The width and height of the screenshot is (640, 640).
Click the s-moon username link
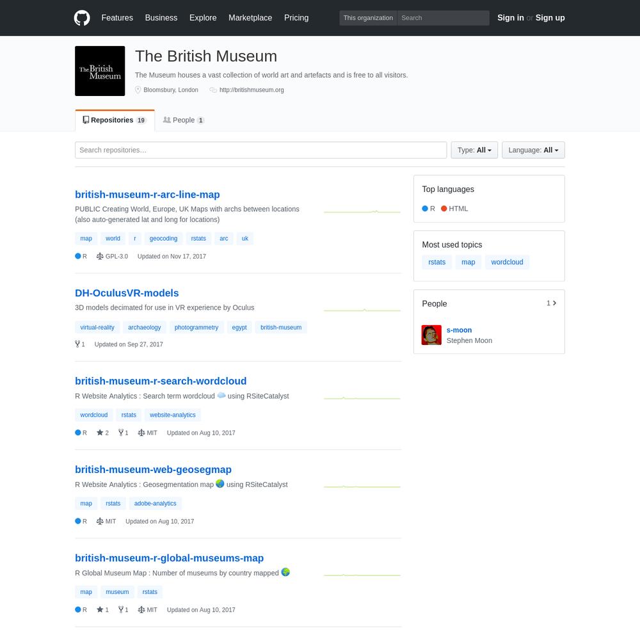[459, 330]
